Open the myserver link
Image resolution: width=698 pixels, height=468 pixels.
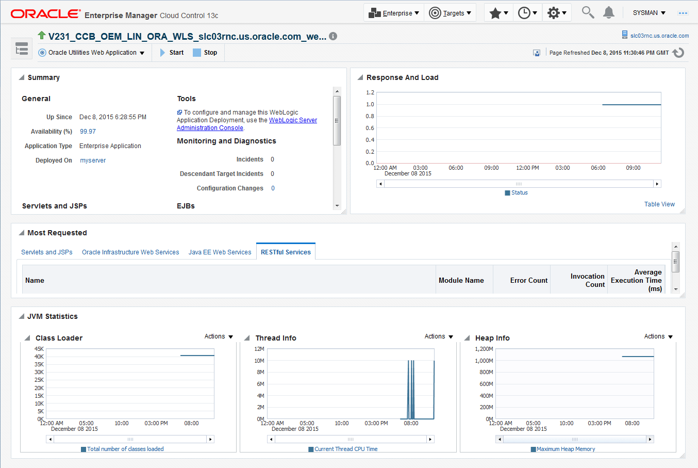93,160
